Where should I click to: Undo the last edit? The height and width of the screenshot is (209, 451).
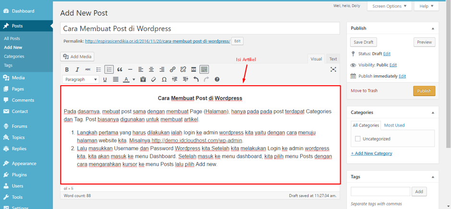196,80
